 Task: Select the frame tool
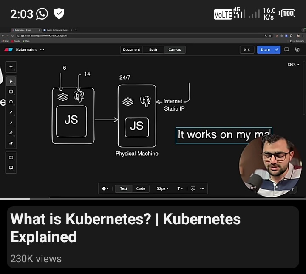[x=11, y=157]
